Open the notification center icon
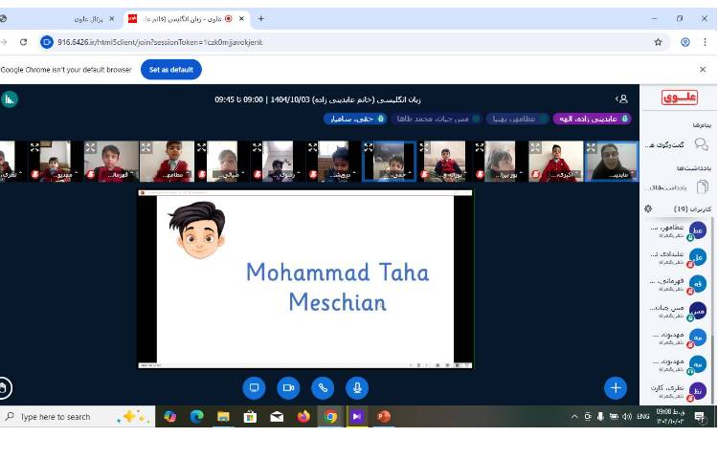This screenshot has height=459, width=718. tap(699, 417)
